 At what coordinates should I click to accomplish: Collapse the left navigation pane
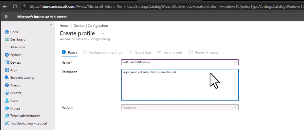51,24
